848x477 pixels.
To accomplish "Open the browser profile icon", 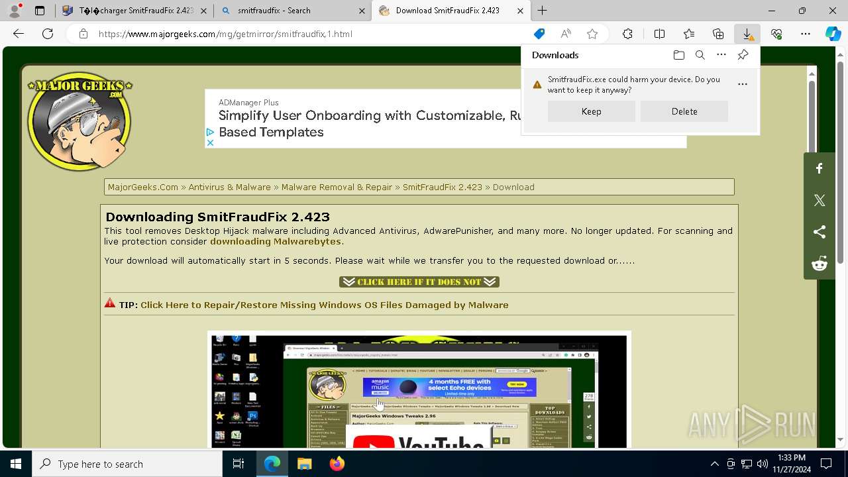I will point(15,11).
